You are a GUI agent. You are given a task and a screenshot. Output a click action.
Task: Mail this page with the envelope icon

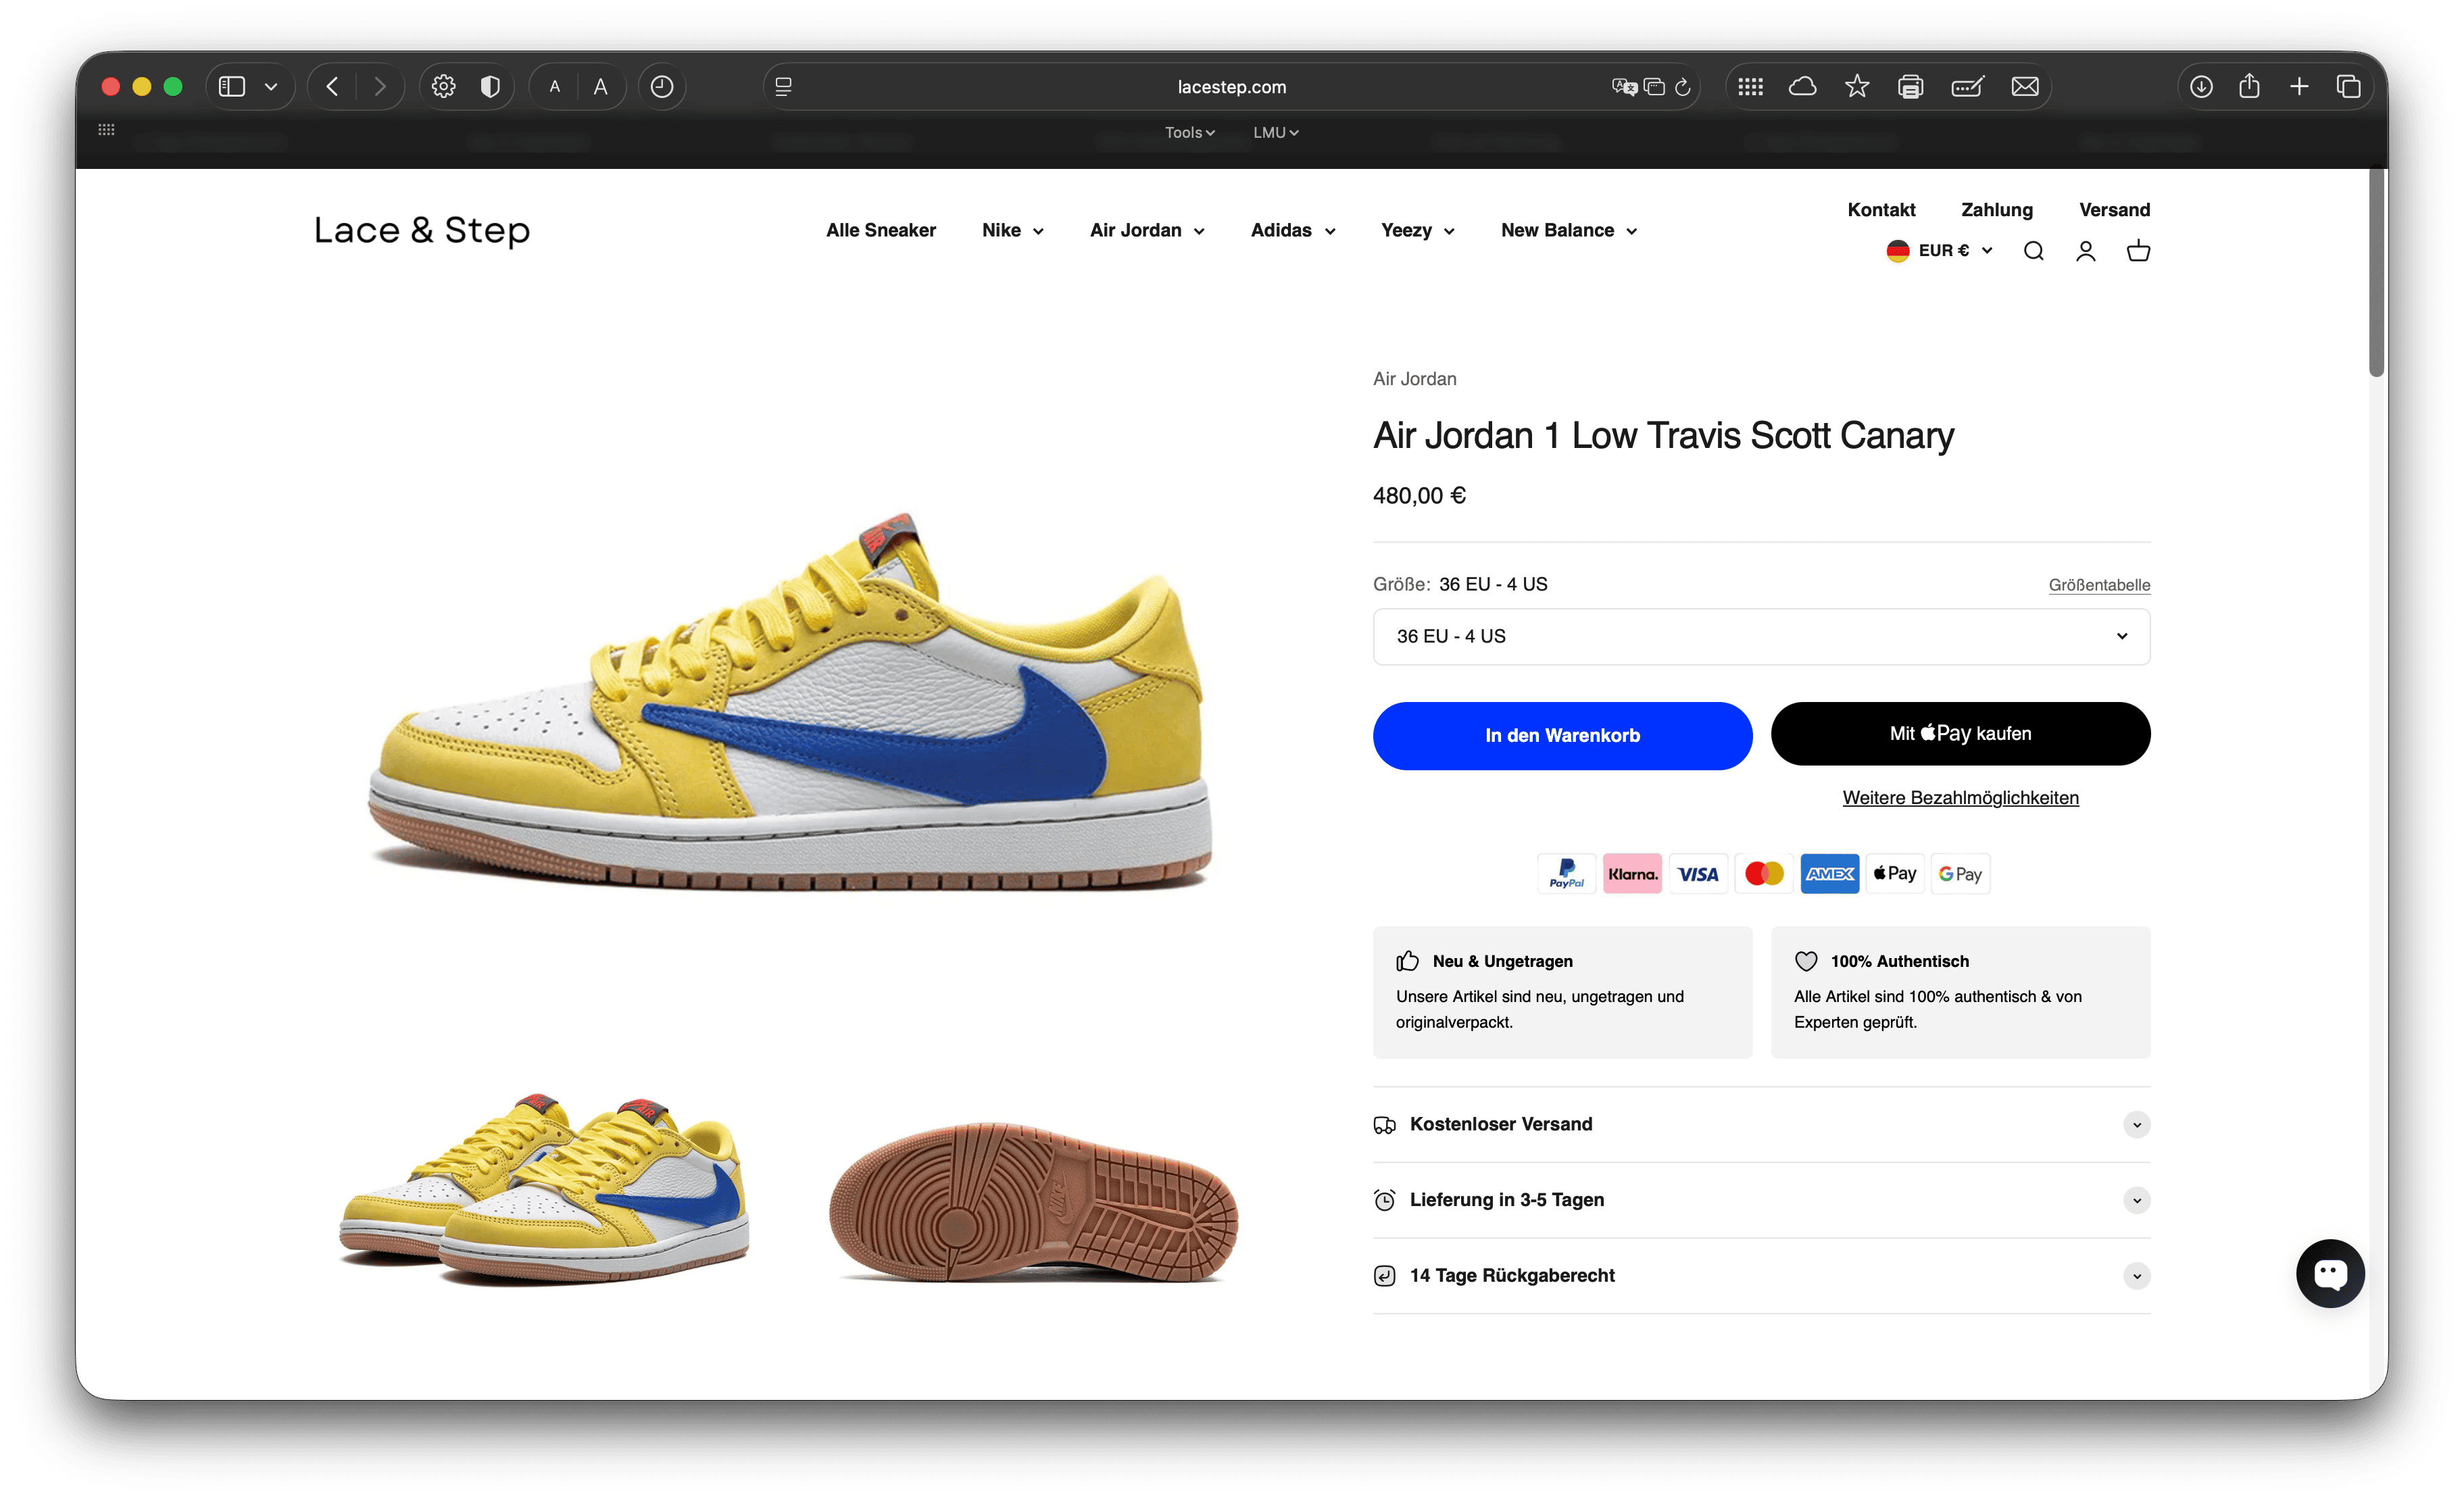tap(2025, 87)
